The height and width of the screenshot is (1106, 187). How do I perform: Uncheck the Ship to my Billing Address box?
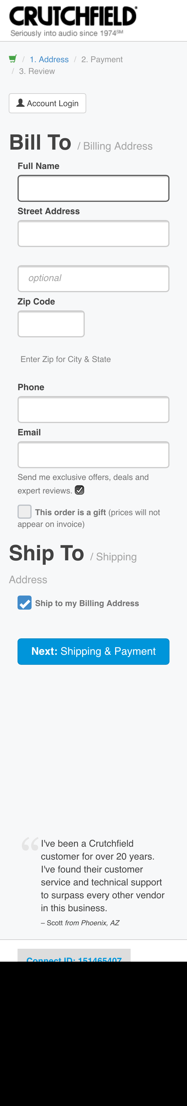pyautogui.click(x=24, y=603)
